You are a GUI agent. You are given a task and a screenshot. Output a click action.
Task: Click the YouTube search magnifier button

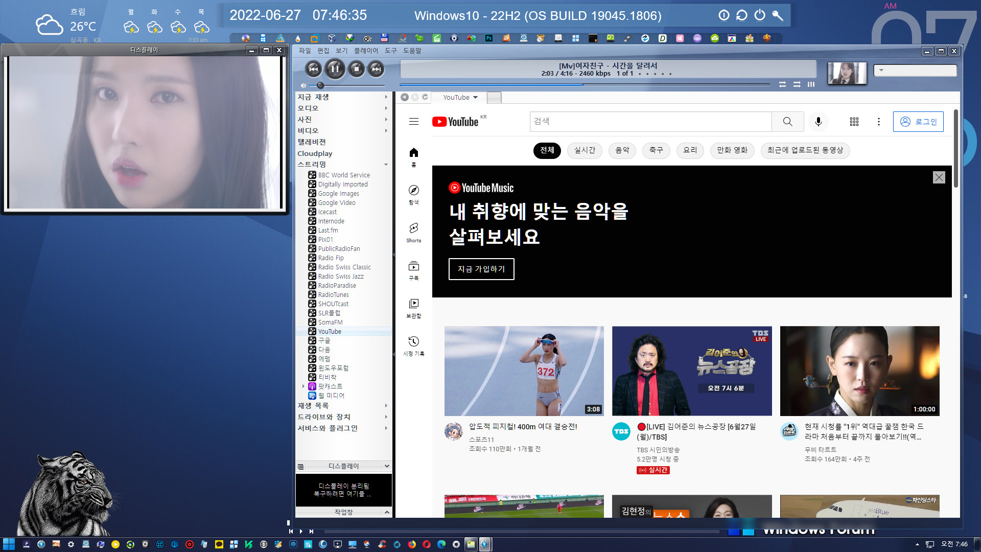pyautogui.click(x=787, y=122)
